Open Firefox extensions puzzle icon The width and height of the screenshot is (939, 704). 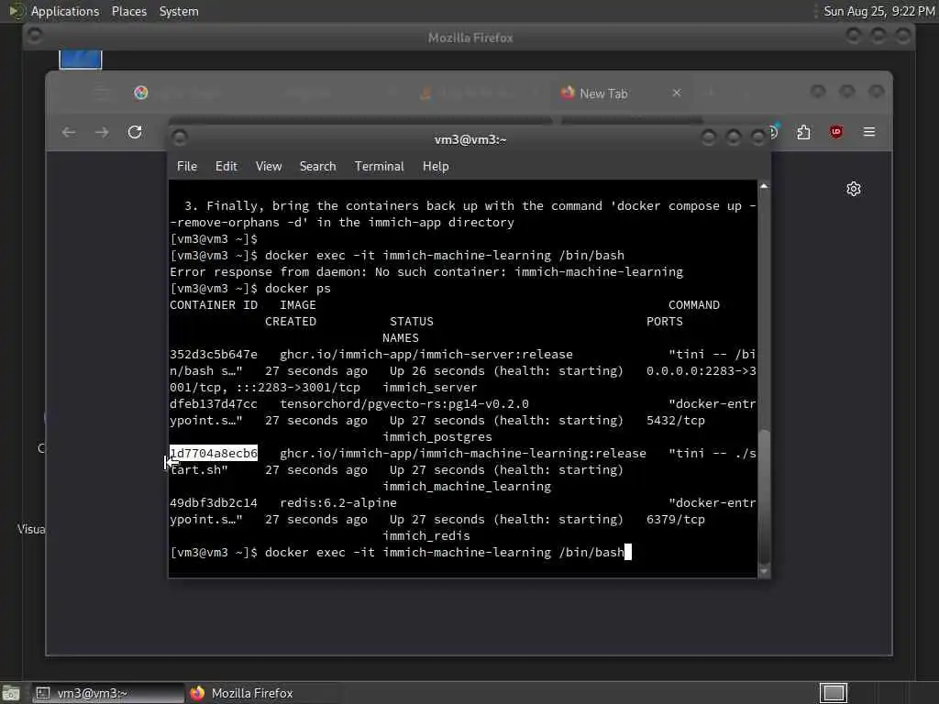(x=803, y=132)
